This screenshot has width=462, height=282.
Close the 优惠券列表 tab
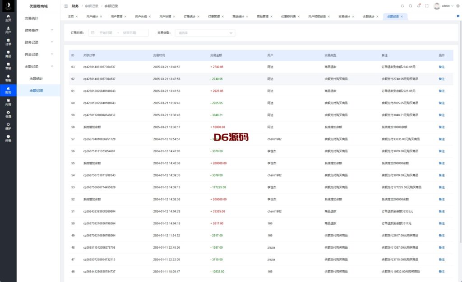[x=299, y=17]
